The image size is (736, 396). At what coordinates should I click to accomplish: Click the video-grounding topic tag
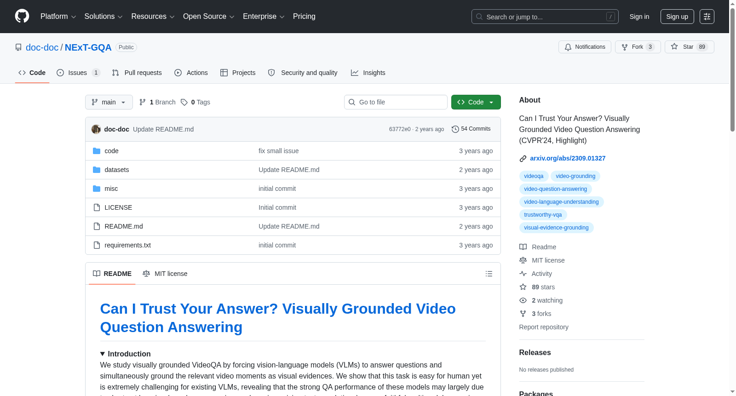575,176
